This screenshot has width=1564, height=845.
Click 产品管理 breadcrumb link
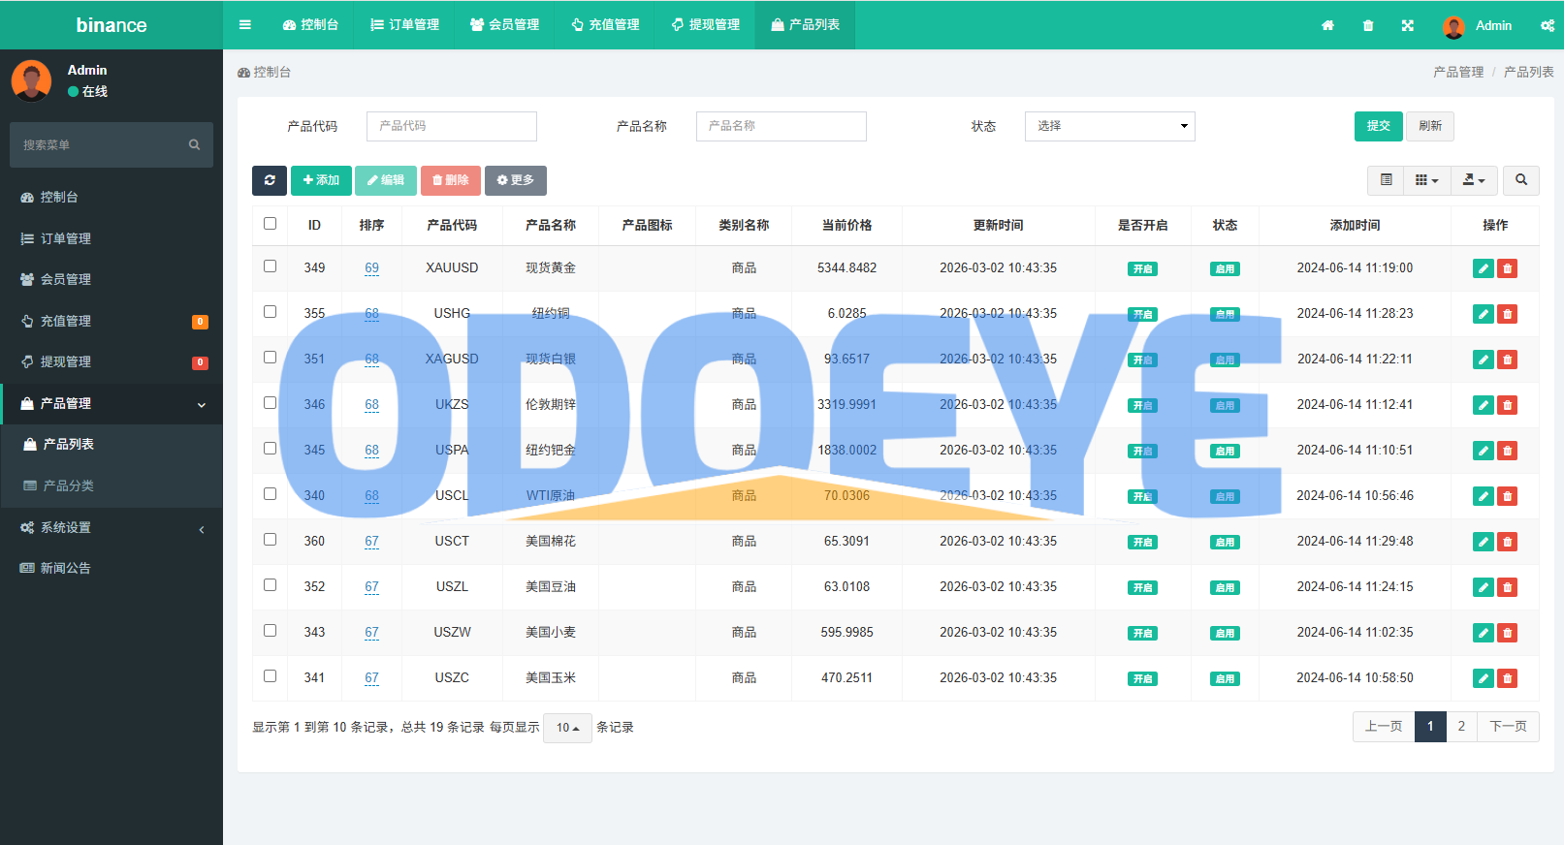tap(1458, 73)
